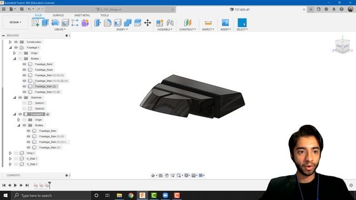Toggle the Sketches folder visibility

point(20,98)
